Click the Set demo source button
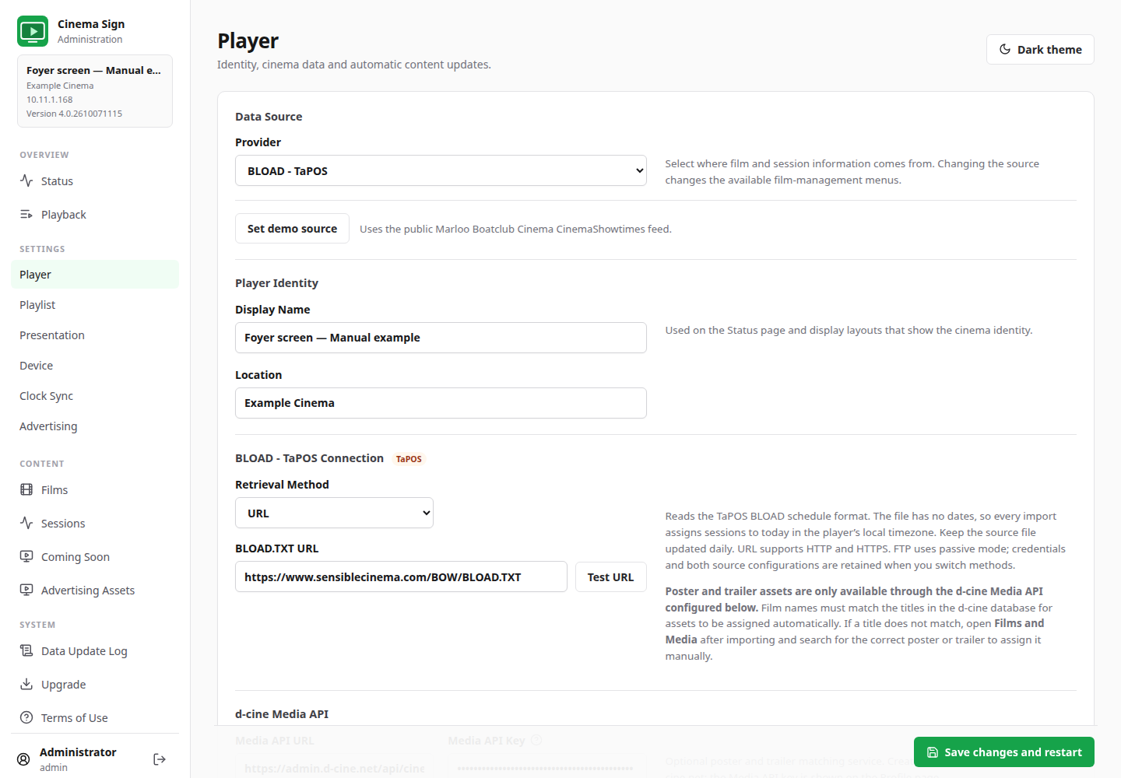The height and width of the screenshot is (778, 1121). pyautogui.click(x=292, y=229)
